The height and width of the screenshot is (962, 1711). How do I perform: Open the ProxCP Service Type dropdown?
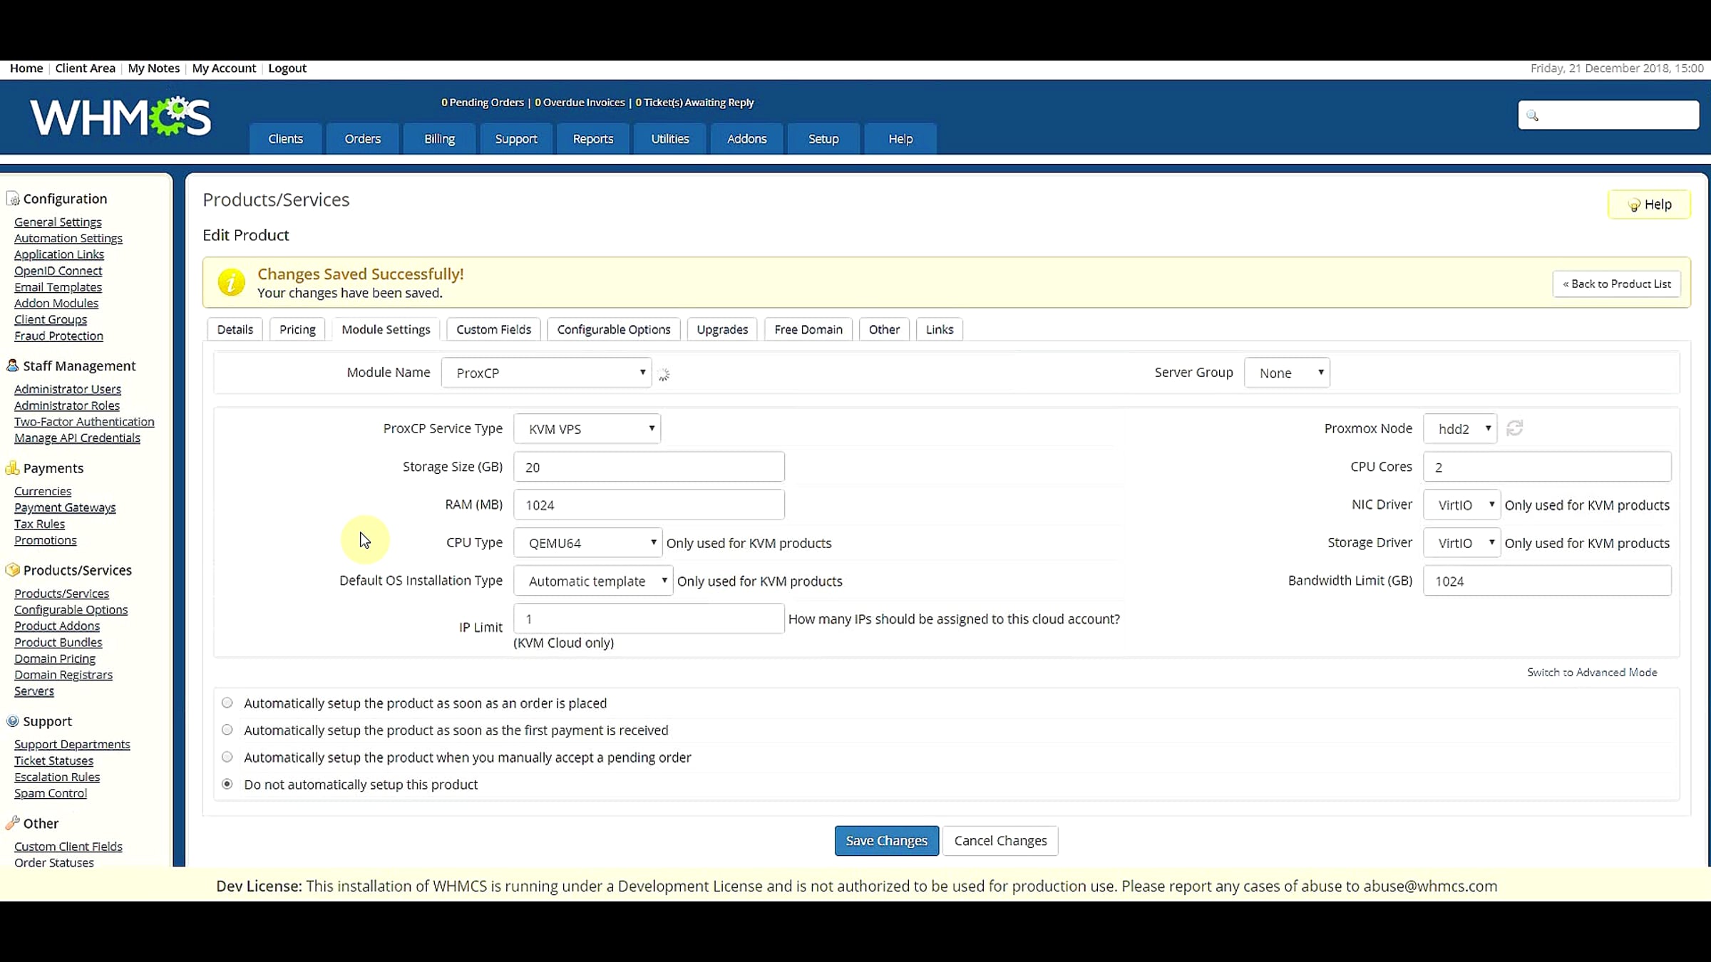[587, 429]
